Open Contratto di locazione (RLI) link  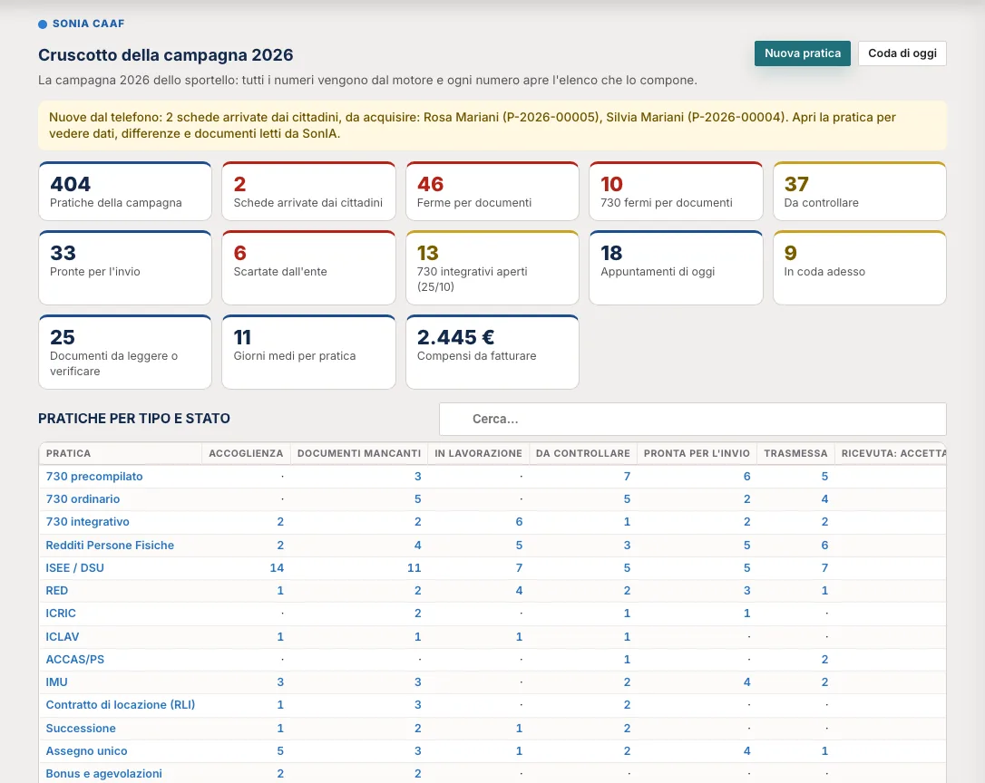[x=120, y=704]
